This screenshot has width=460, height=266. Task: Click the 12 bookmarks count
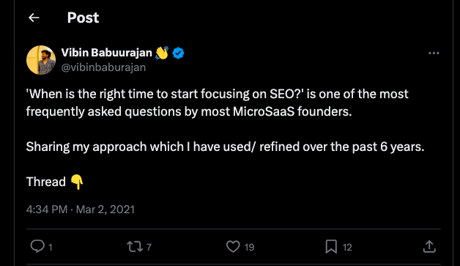347,247
